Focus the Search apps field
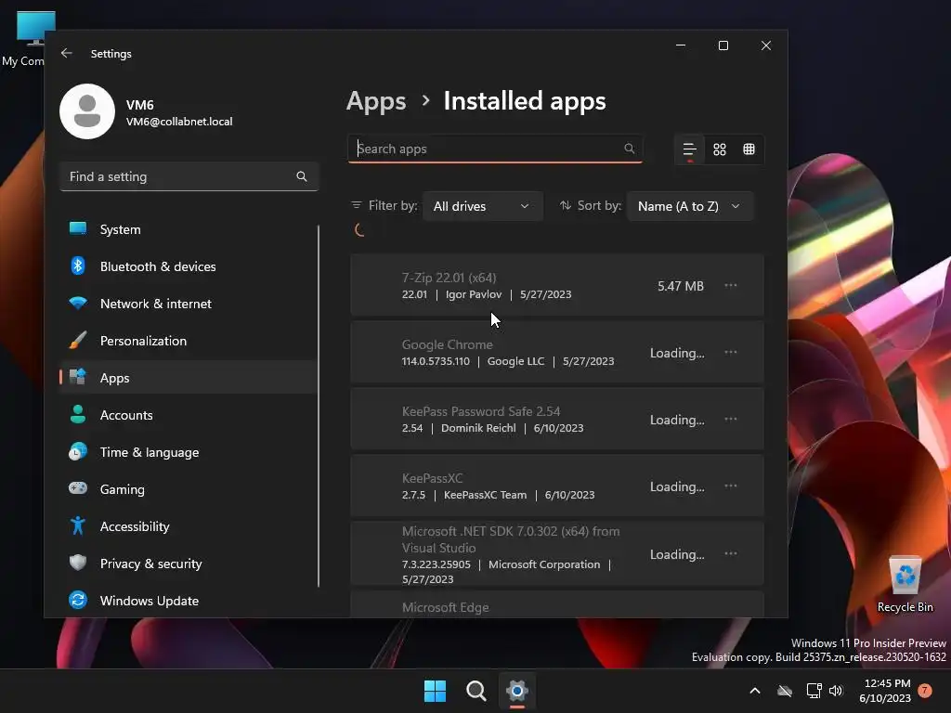Image resolution: width=951 pixels, height=713 pixels. tap(495, 149)
